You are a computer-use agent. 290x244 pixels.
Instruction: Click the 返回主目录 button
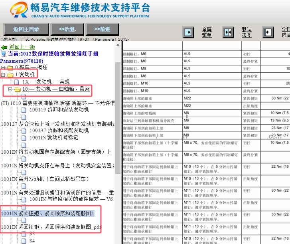[x=26, y=29]
